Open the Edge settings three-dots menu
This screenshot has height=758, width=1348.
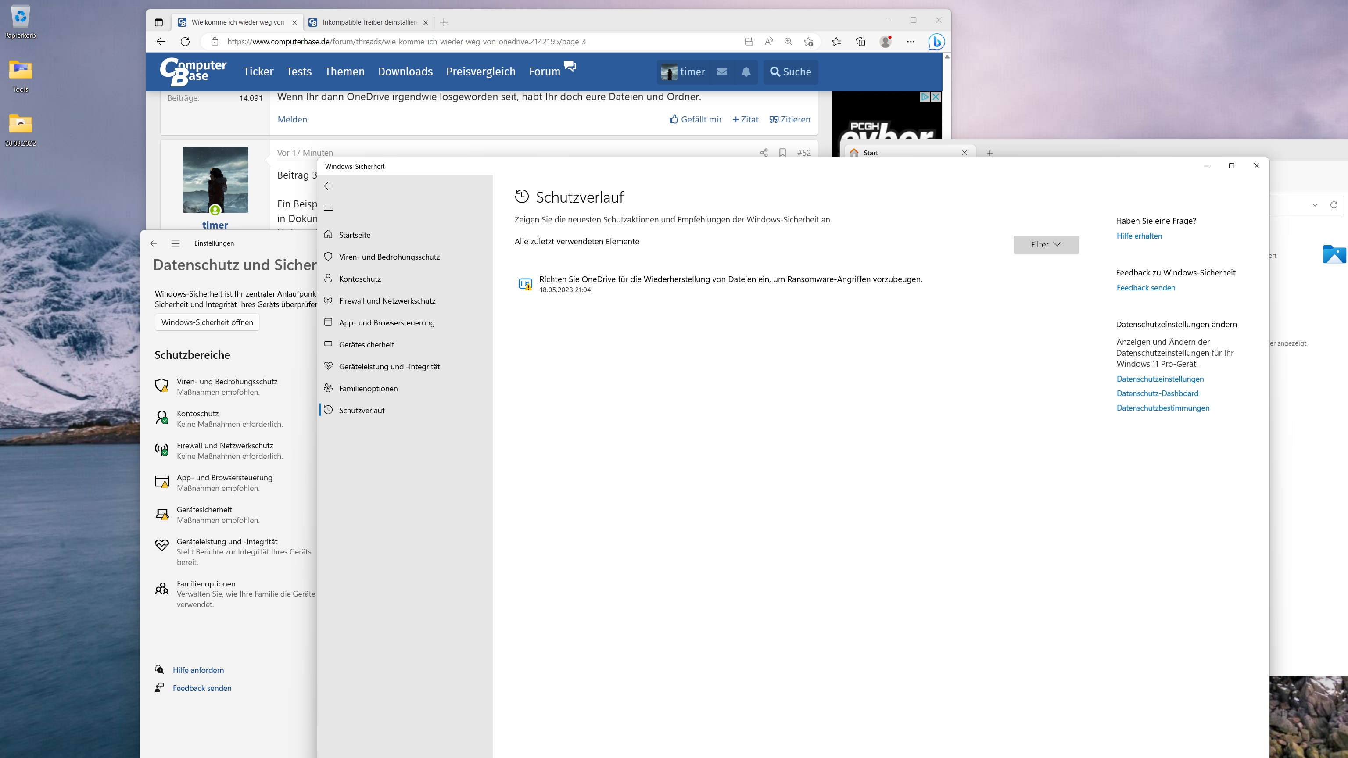click(x=911, y=42)
